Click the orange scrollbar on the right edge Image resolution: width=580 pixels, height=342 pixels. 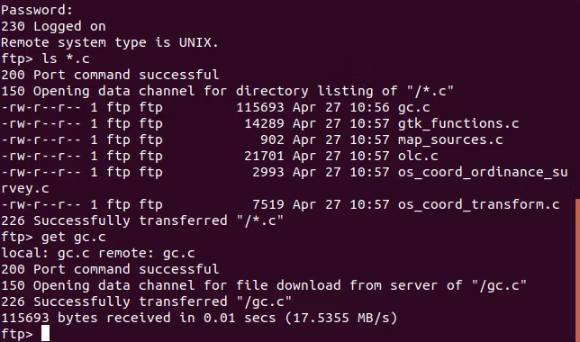(578, 270)
